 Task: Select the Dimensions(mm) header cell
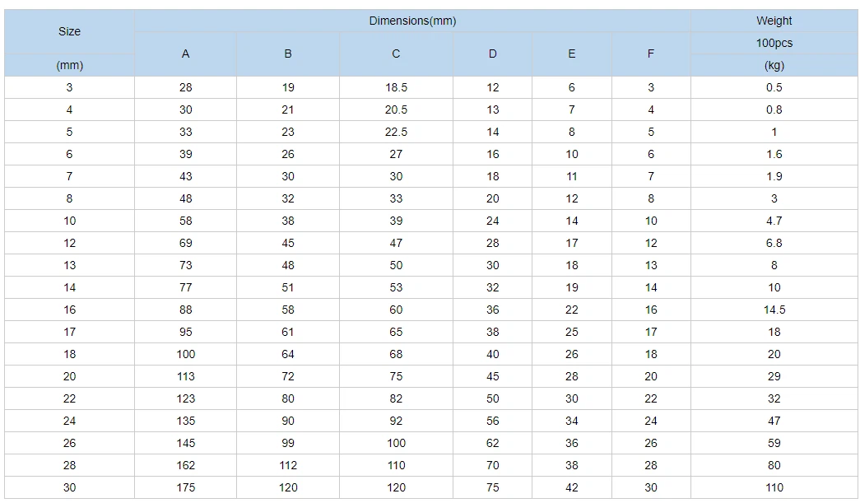(x=412, y=21)
